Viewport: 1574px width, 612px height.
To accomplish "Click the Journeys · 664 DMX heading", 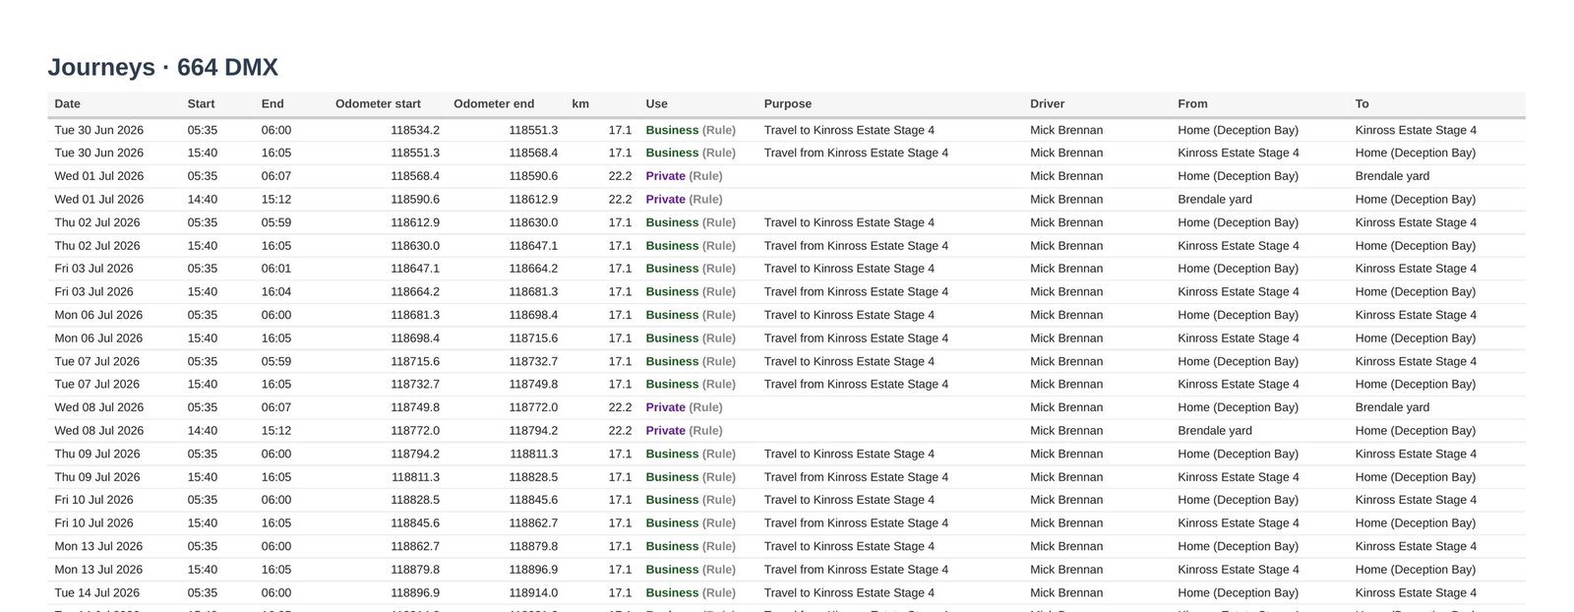I will pos(163,67).
